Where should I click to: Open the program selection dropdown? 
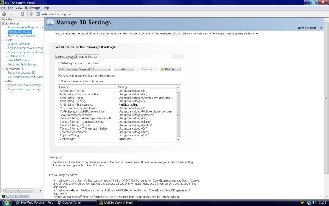[84, 69]
